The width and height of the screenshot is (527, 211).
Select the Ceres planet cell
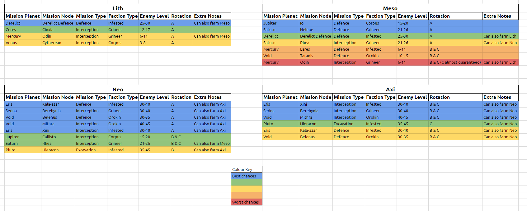(x=23, y=30)
